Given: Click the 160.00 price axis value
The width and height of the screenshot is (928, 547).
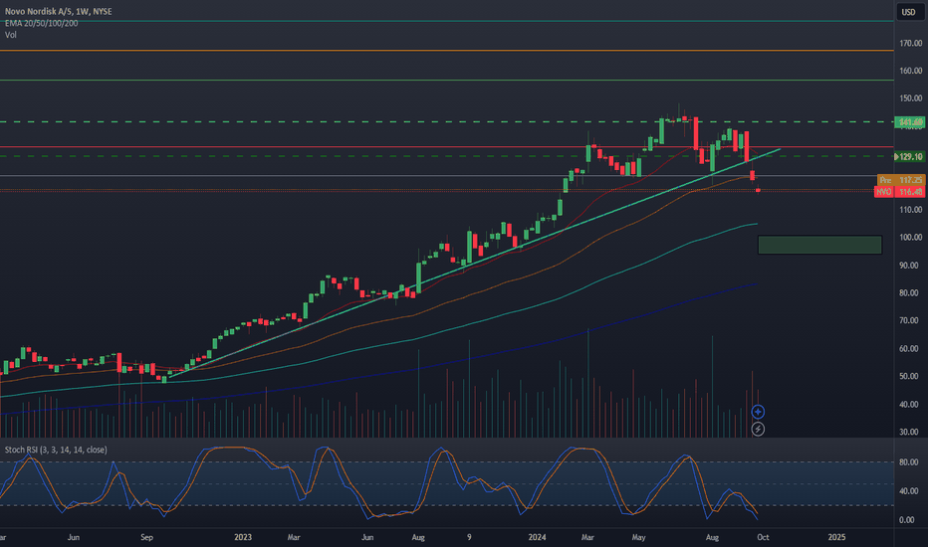Looking at the screenshot, I should pos(911,71).
